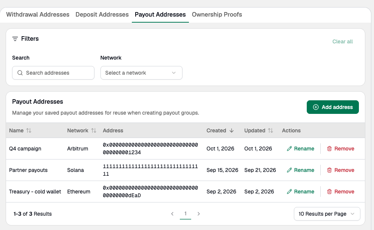The height and width of the screenshot is (230, 374).
Task: Click the Filters funnel icon
Action: (x=15, y=39)
